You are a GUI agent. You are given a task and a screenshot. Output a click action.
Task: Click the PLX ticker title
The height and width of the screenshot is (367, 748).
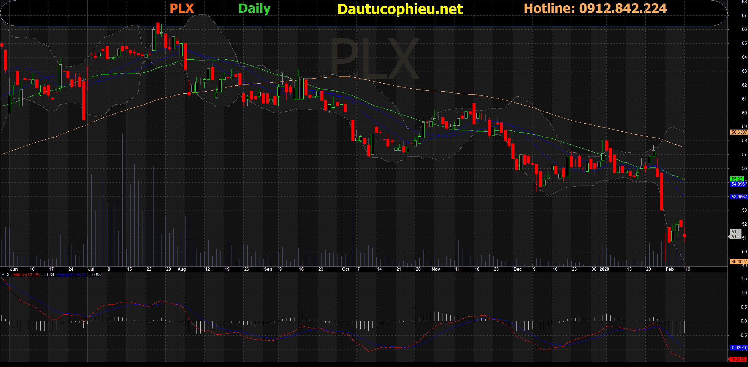(x=182, y=9)
